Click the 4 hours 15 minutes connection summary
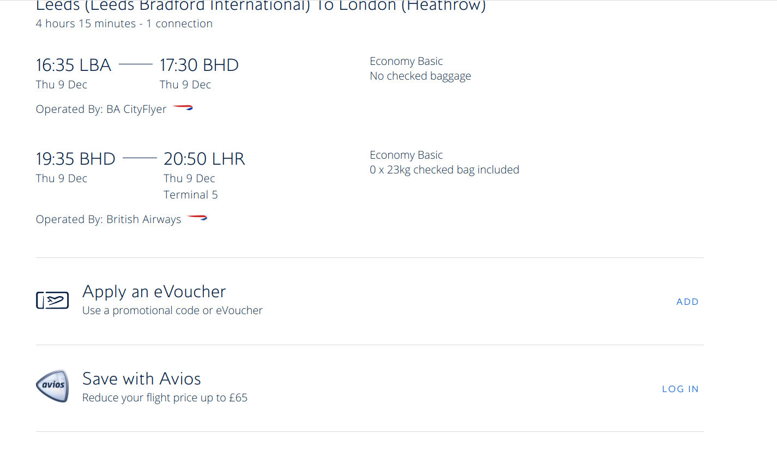 point(124,23)
